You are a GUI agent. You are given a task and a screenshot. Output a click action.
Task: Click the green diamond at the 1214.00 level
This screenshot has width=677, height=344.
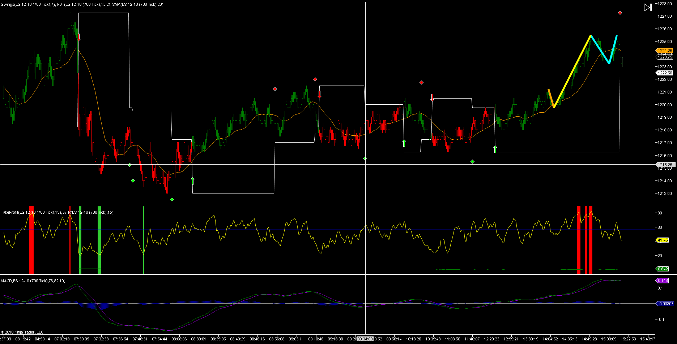point(133,180)
